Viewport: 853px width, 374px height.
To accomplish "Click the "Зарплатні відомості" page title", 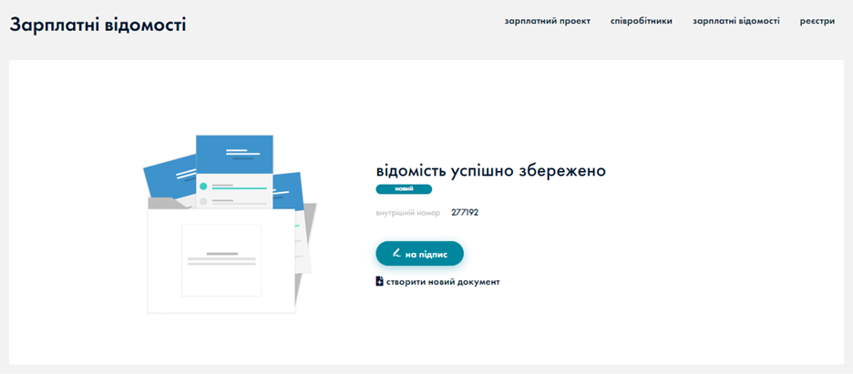I will (x=98, y=25).
